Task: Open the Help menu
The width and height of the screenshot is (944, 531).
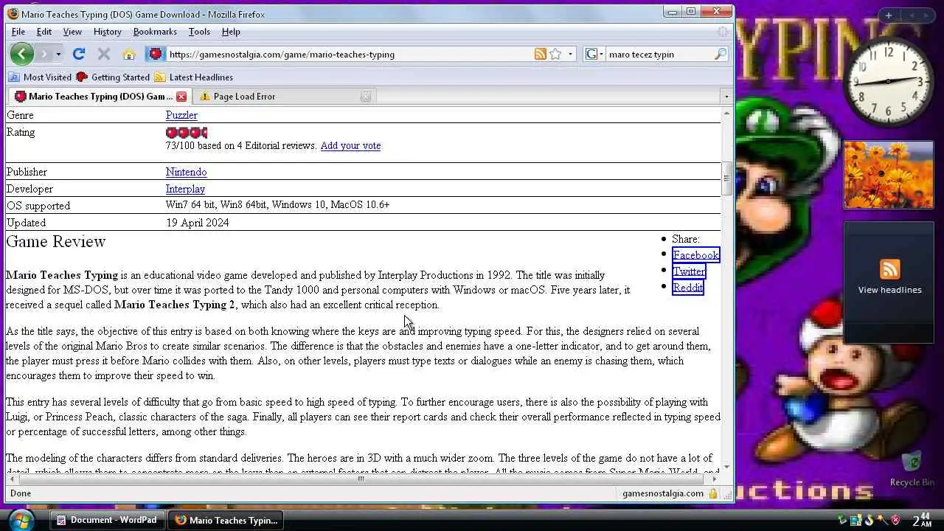Action: point(231,32)
